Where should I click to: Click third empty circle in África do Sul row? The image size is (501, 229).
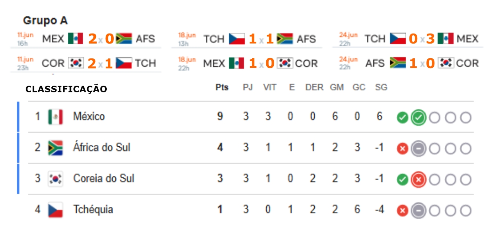click(x=466, y=149)
